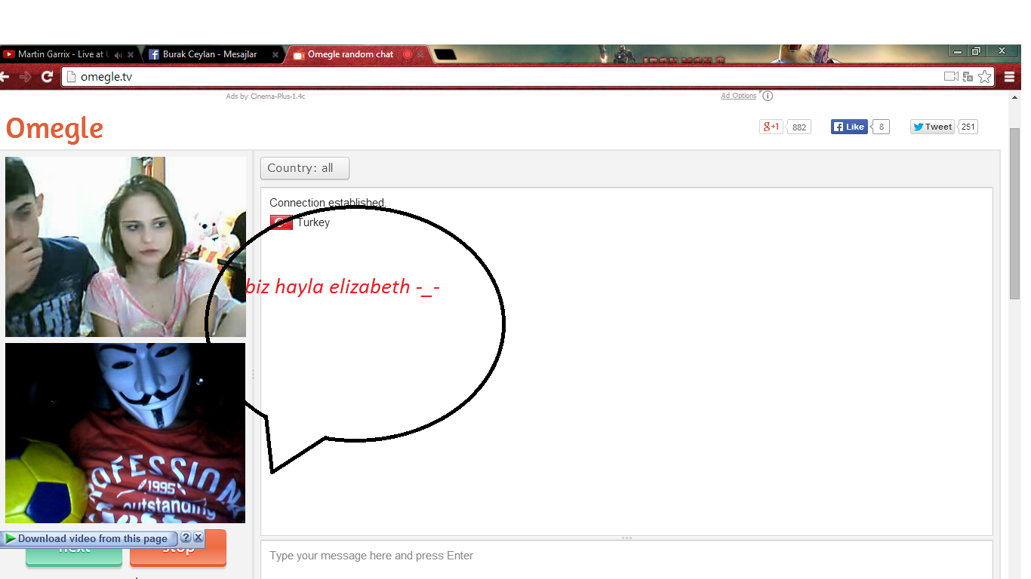
Task: Click Ads by Cinema-Plus-1.4c text
Action: [266, 96]
